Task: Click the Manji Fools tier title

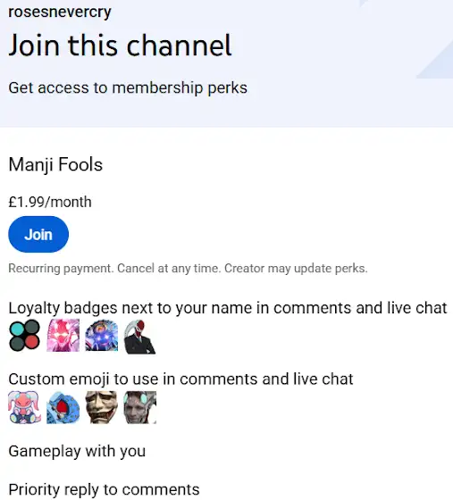Action: (55, 165)
